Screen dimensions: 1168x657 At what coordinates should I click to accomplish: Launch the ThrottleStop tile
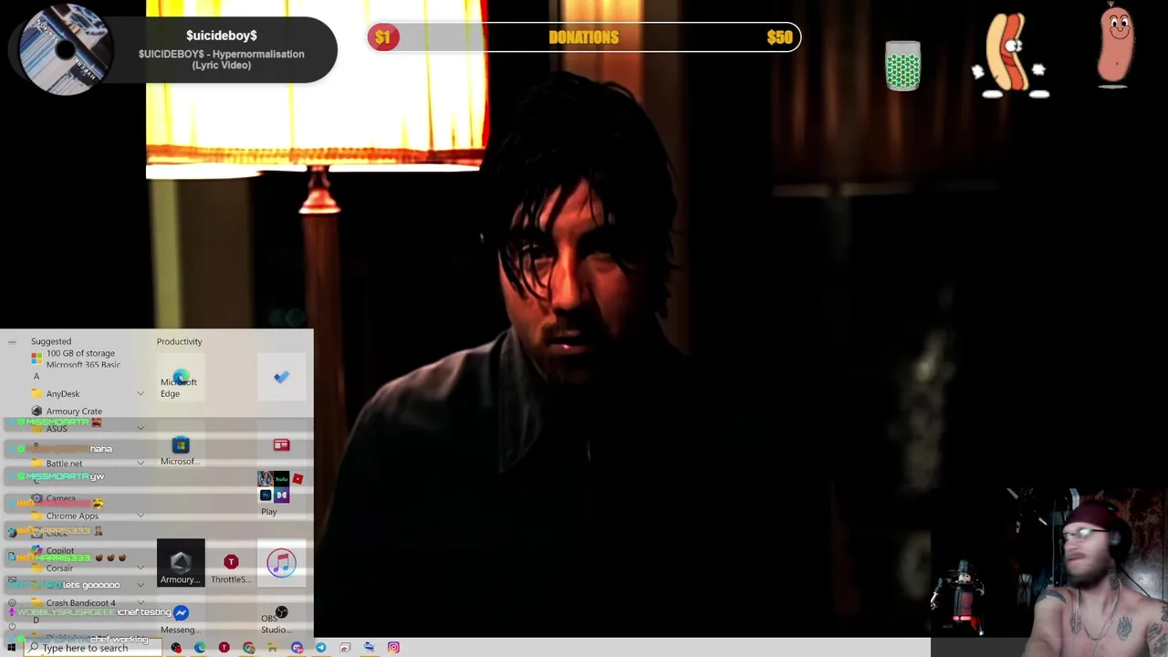tap(231, 563)
